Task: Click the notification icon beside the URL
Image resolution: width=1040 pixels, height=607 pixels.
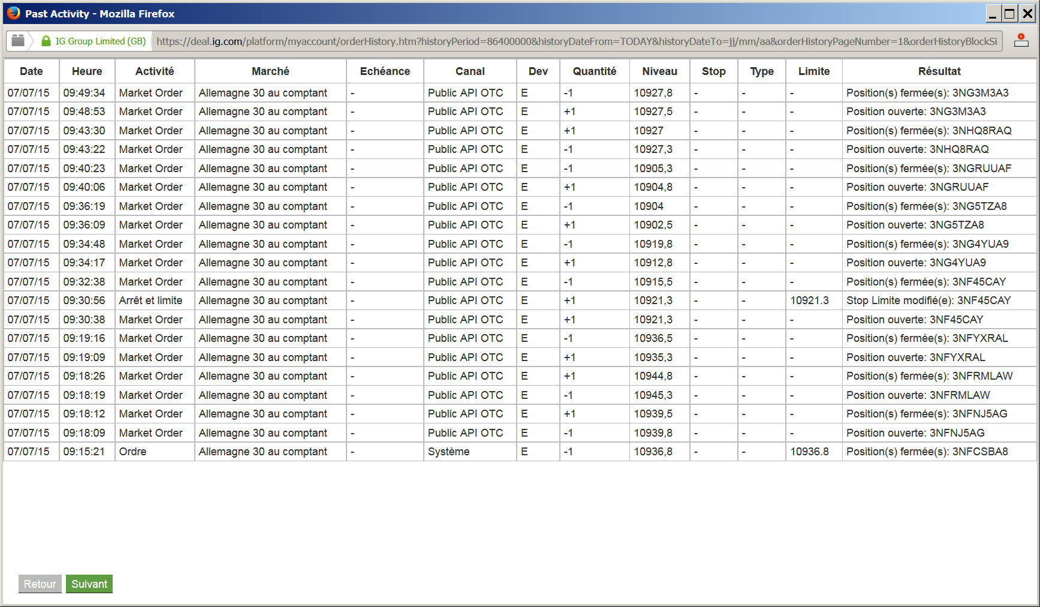Action: 1021,41
